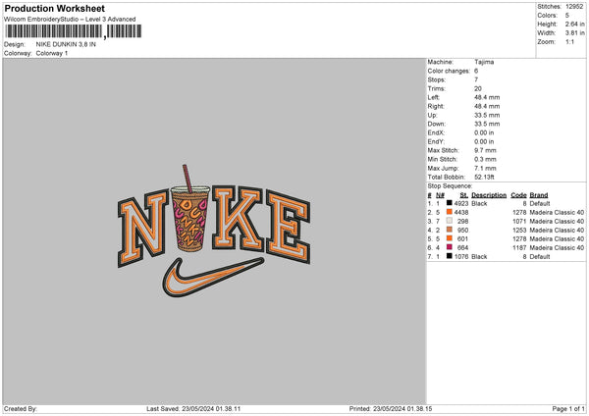Click the 'Brand' column header

[x=539, y=195]
